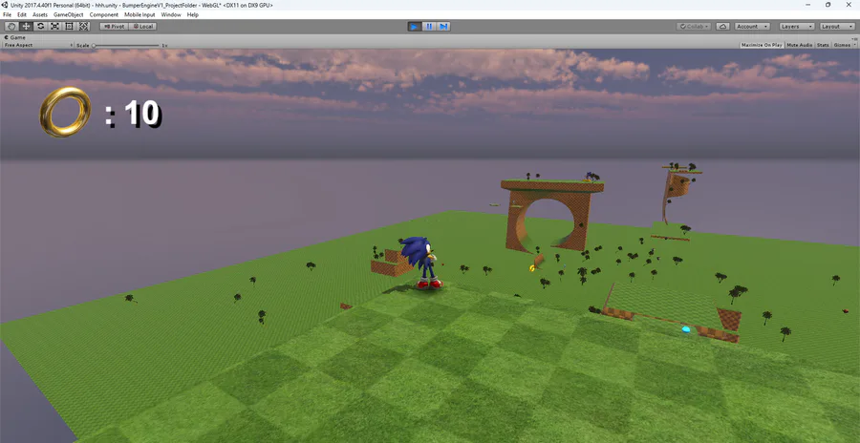The height and width of the screenshot is (443, 860).
Task: Open the Layers dropdown
Action: click(x=796, y=27)
